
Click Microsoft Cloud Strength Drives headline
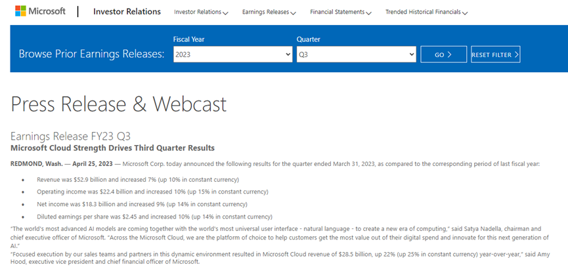point(113,148)
